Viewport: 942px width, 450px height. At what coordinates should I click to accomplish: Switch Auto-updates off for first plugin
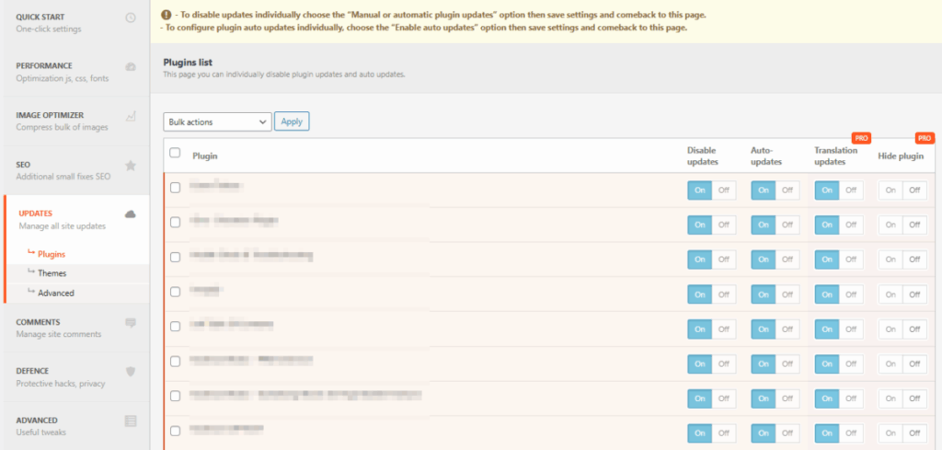(787, 190)
